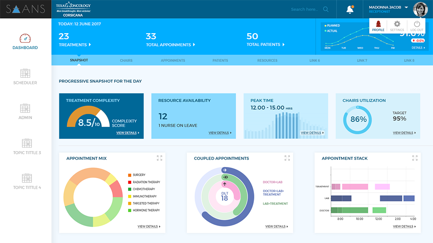Viewport: 433px width, 243px height.
Task: Click the search magnifier icon
Action: pos(325,9)
